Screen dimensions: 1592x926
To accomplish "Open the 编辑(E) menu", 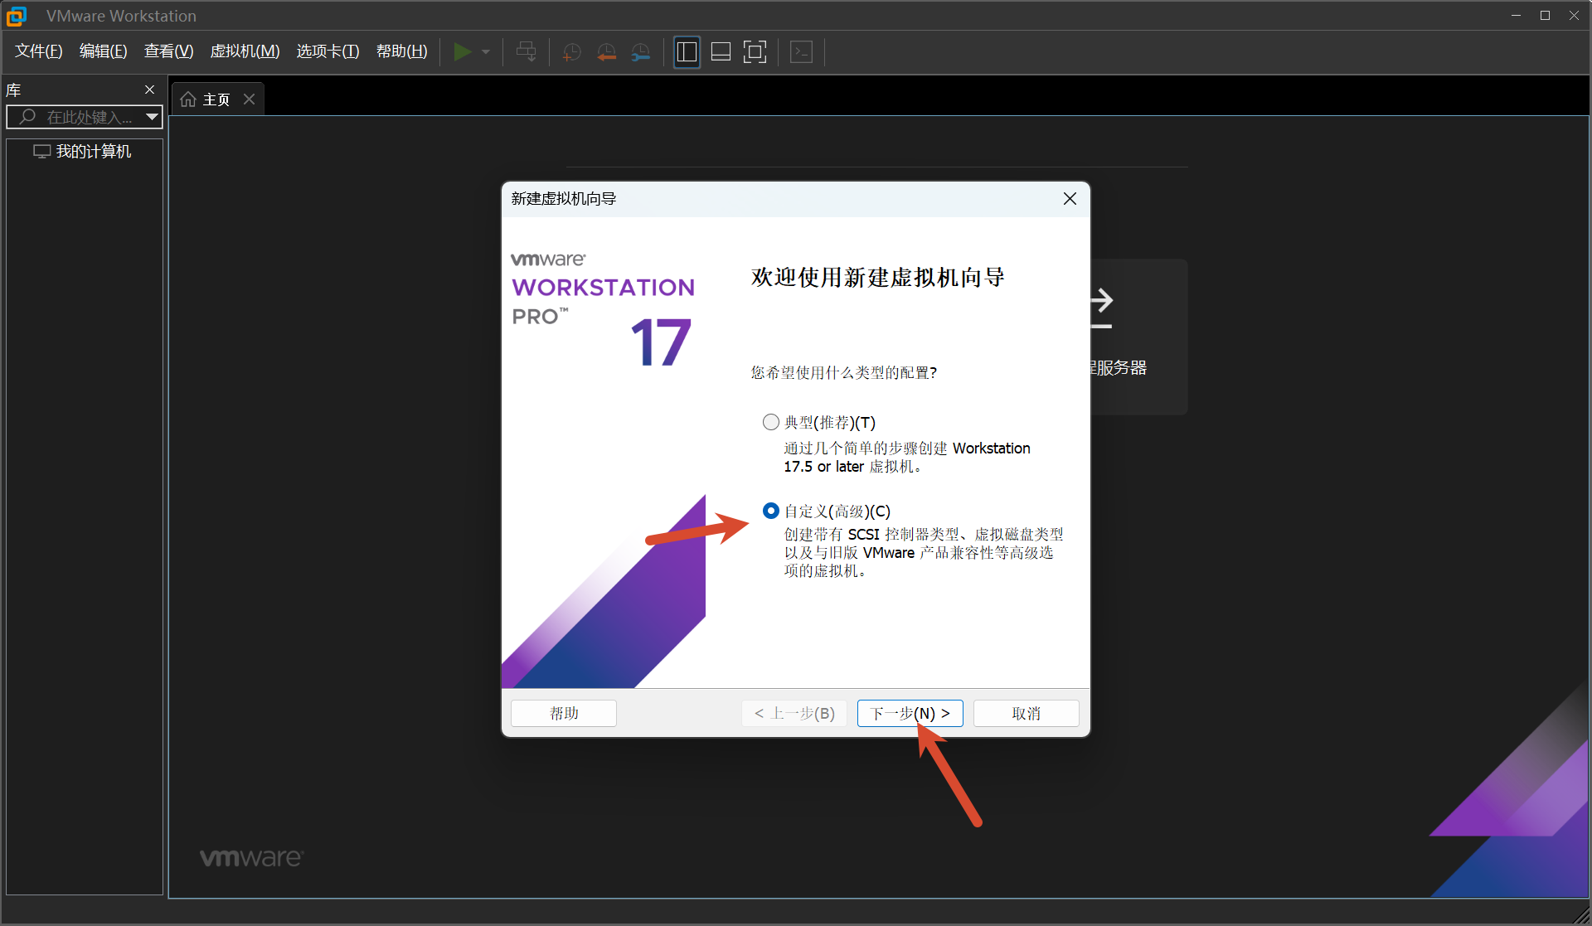I will pos(104,51).
